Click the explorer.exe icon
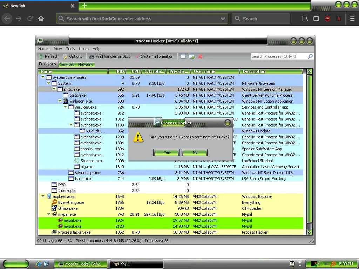Screen dimensions: 359x269 49,196
